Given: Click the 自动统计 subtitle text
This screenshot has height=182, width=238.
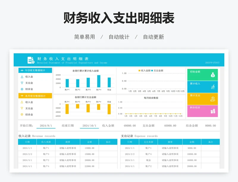Looking at the screenshot, I should tap(119, 37).
